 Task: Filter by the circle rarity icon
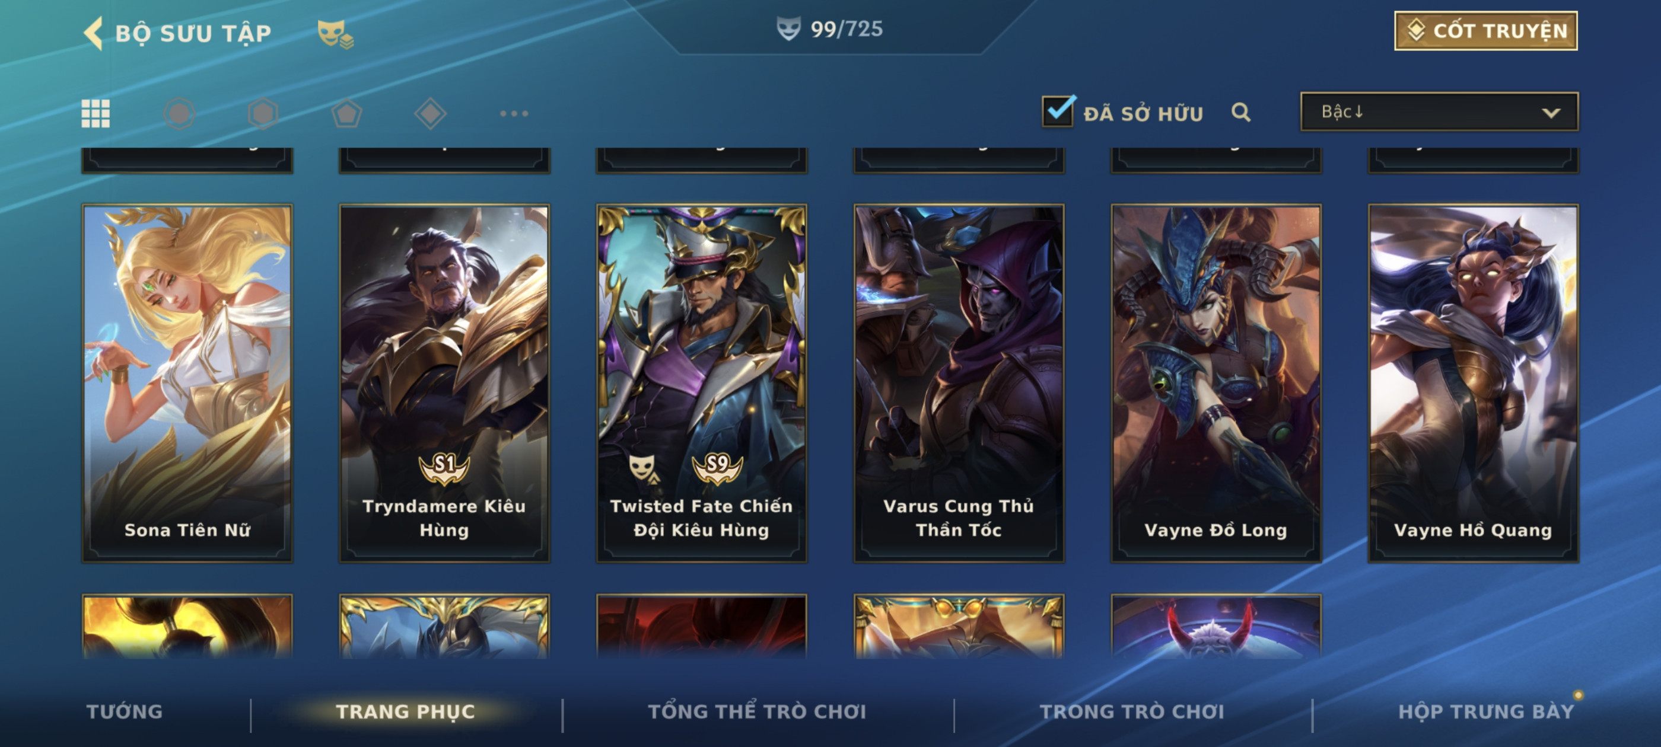(x=179, y=113)
